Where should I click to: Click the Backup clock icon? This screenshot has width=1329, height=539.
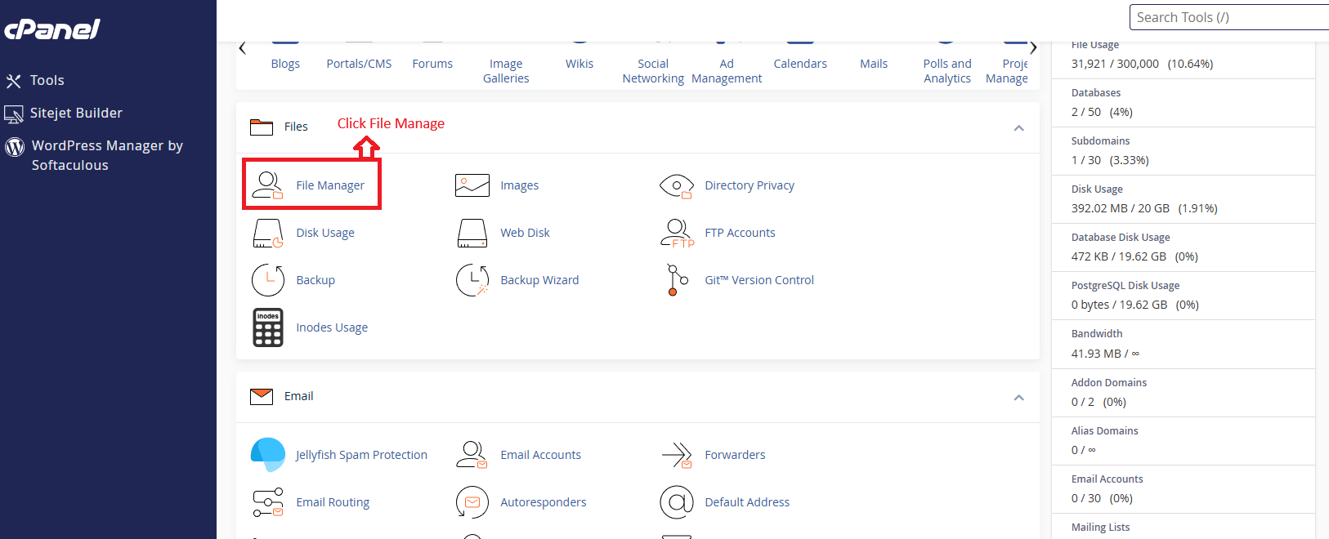point(268,280)
